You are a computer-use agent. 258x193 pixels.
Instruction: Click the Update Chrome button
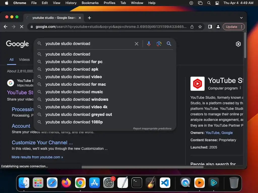(231, 27)
